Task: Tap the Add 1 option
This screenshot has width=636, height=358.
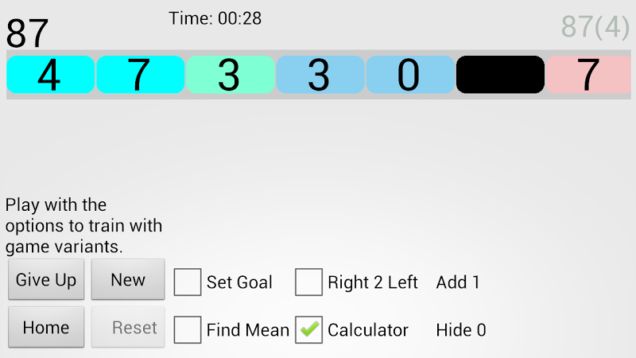Action: pos(458,282)
